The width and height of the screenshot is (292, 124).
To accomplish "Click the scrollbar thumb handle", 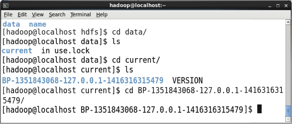I will tap(288, 111).
